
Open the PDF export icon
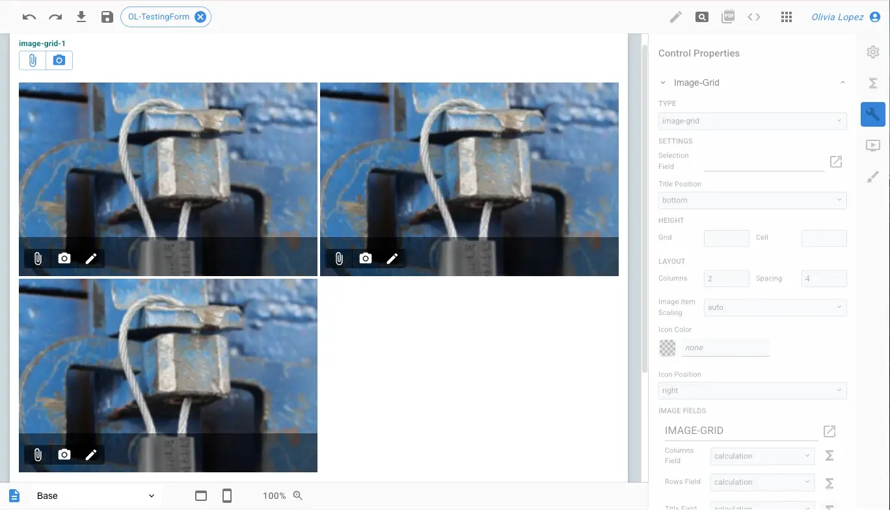click(728, 17)
